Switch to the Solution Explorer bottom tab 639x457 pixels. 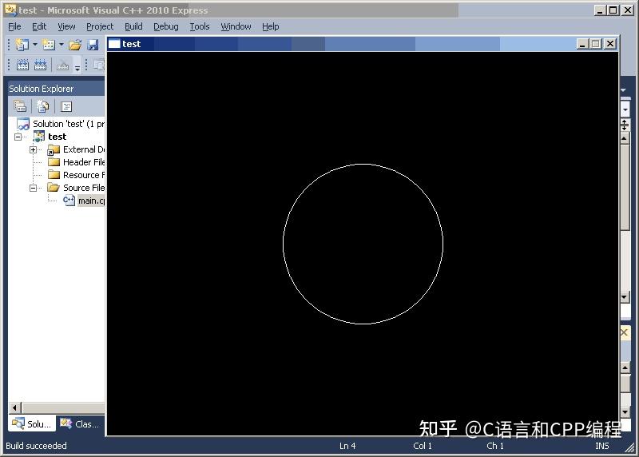32,424
